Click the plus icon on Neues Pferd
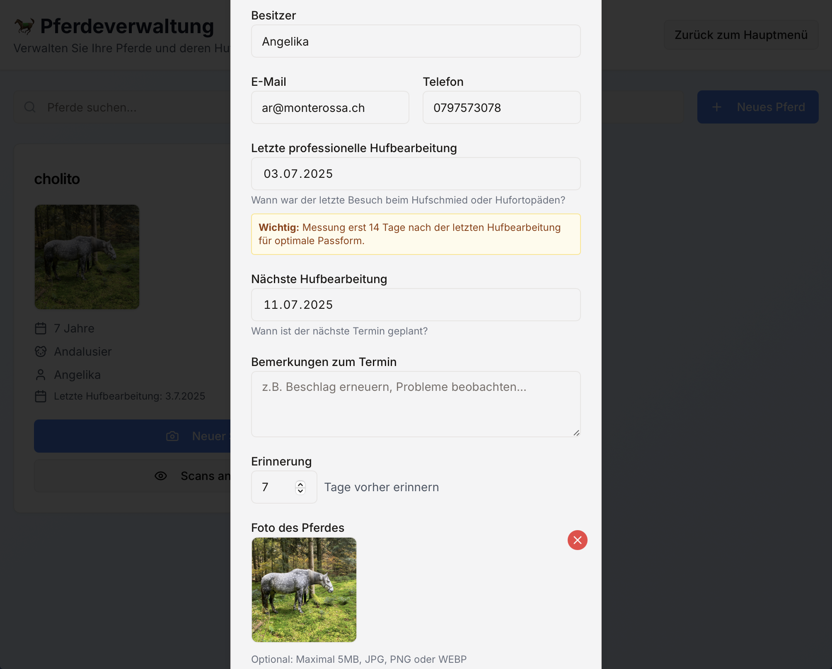Screen dimensions: 832x669 click(x=717, y=107)
